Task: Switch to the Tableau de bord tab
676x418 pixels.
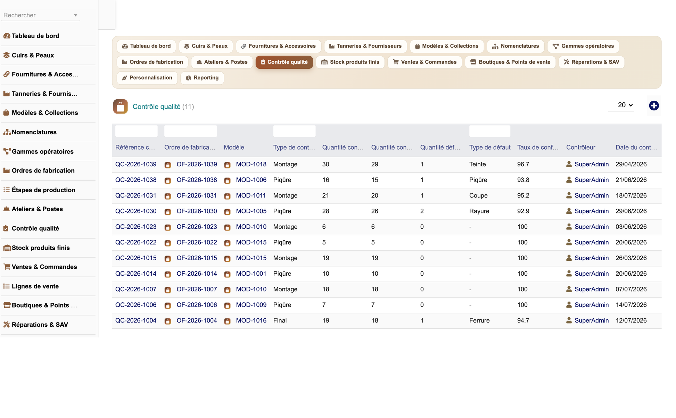Action: pos(147,46)
